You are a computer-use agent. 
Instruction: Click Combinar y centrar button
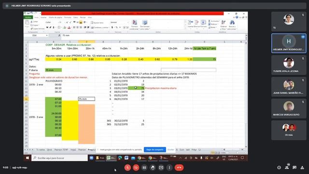pos(99,28)
